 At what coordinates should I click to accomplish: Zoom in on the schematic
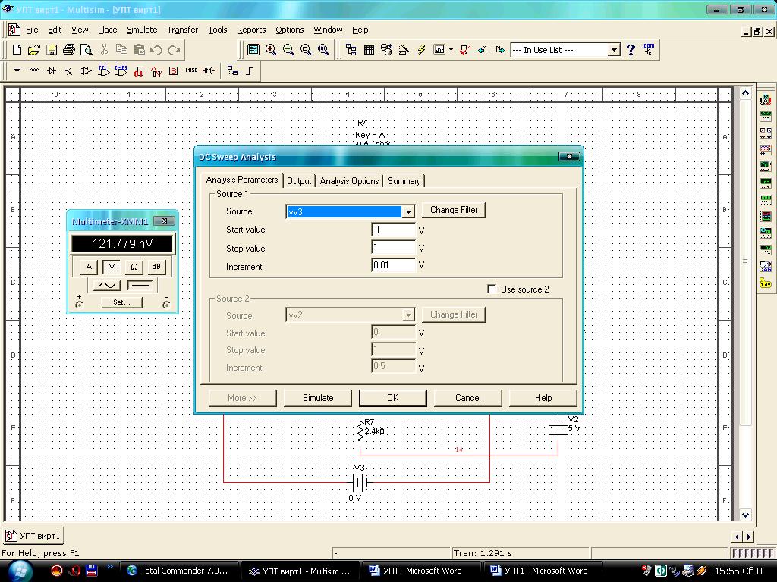[271, 50]
